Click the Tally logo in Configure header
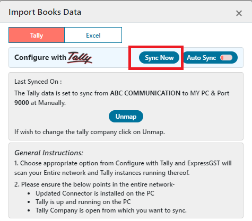This screenshot has height=221, width=252. [x=80, y=58]
